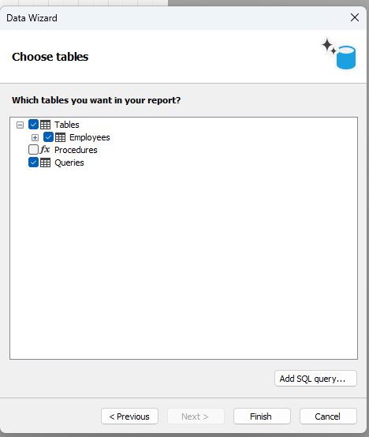The width and height of the screenshot is (369, 437).
Task: Click the Data Wizard database sparkle icon
Action: click(x=338, y=54)
